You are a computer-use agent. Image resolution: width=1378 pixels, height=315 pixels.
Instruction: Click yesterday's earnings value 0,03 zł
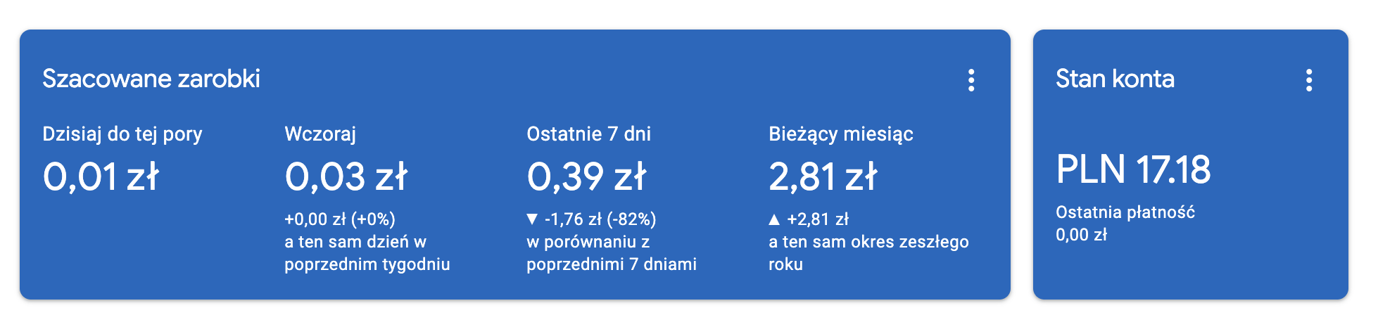coord(346,176)
